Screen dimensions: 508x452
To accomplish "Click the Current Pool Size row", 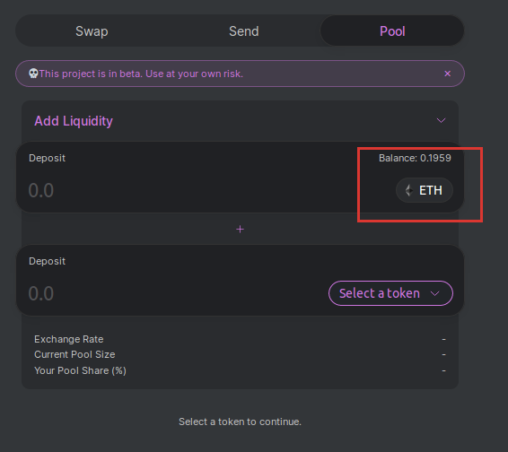I will pyautogui.click(x=240, y=354).
